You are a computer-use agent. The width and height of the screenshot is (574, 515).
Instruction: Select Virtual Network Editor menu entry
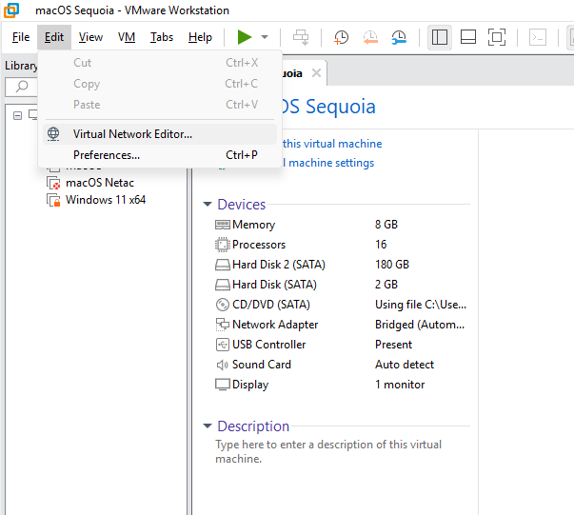coord(132,134)
